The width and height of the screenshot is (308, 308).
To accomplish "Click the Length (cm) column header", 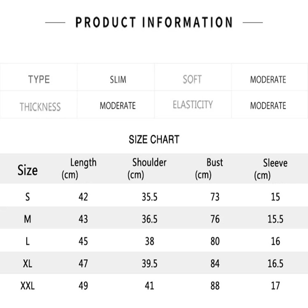I will tap(79, 168).
